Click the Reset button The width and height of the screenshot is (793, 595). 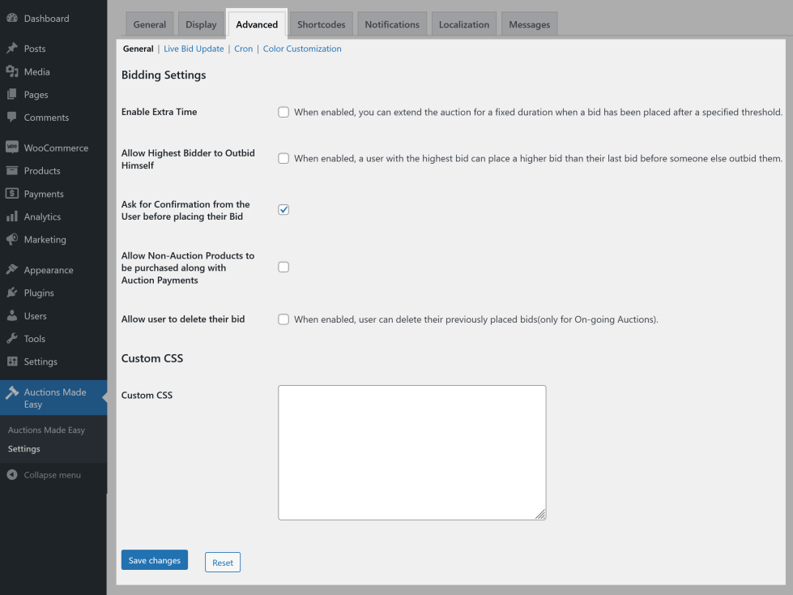coord(223,562)
